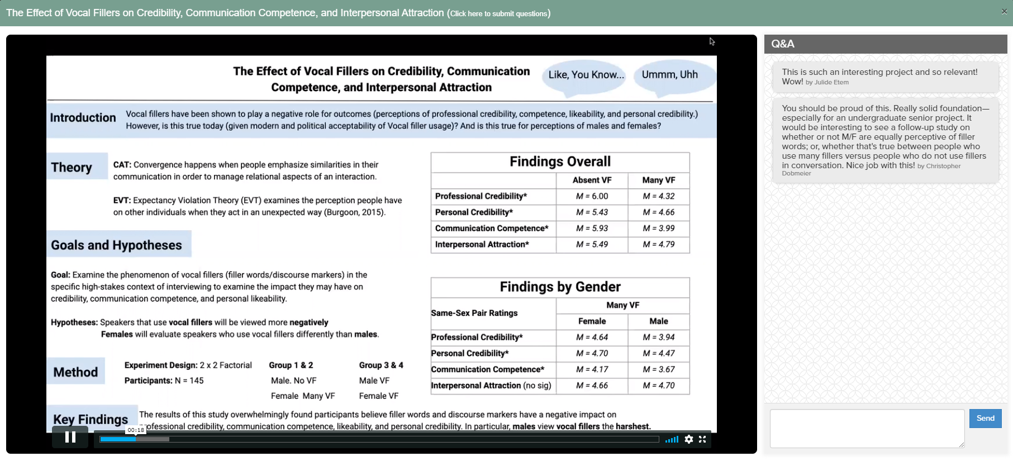Open the comment by Christopher Dobmeier
1013x461 pixels.
coord(886,140)
